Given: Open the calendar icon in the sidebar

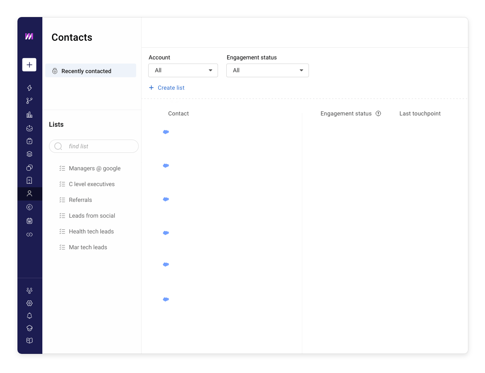Looking at the screenshot, I should (x=29, y=221).
